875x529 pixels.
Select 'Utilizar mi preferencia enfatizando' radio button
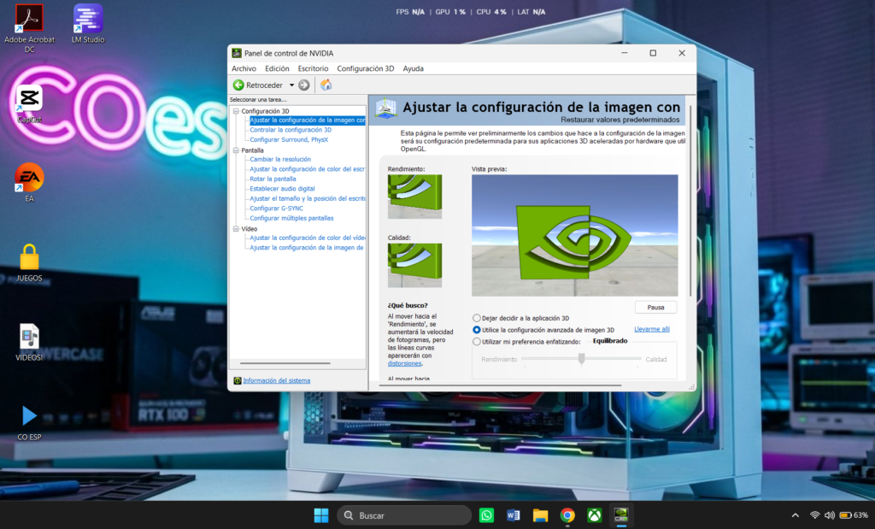click(477, 342)
